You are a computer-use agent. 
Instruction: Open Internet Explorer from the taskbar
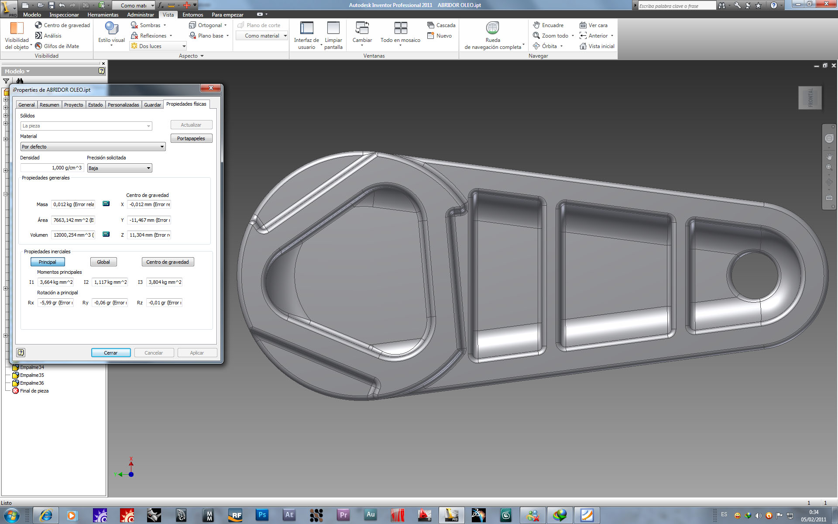pos(46,515)
